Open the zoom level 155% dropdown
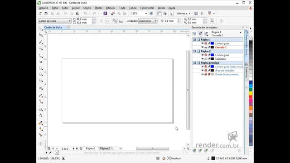Viewport: 290px width, 163px height. point(146,14)
